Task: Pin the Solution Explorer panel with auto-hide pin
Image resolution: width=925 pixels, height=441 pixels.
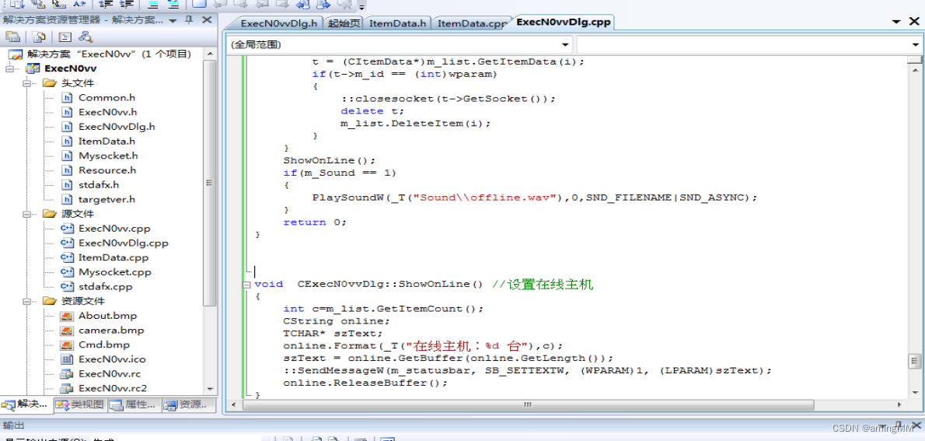Action: click(189, 20)
